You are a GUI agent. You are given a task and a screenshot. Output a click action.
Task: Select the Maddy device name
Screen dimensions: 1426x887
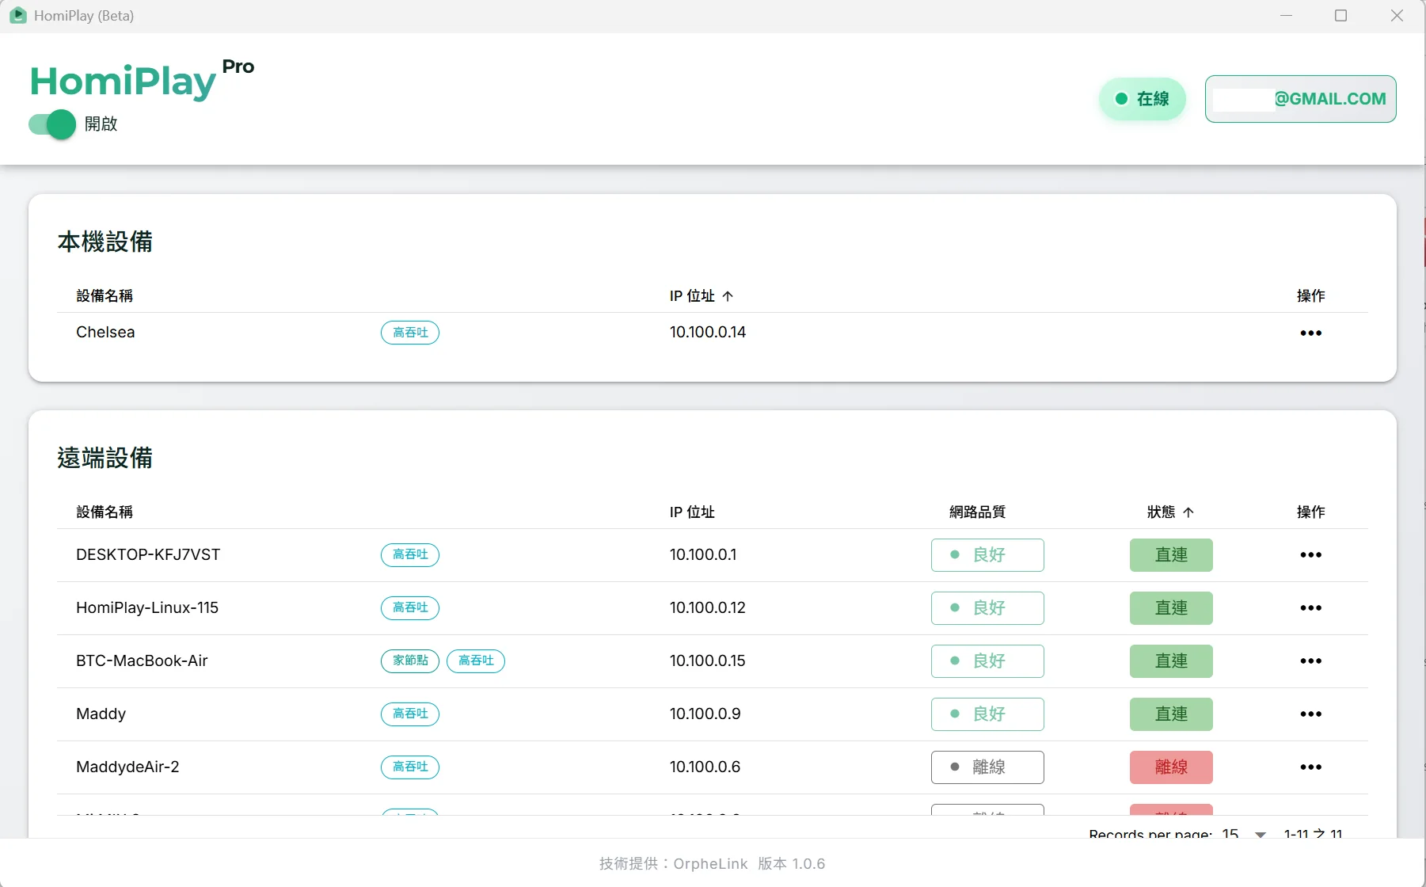coord(101,714)
